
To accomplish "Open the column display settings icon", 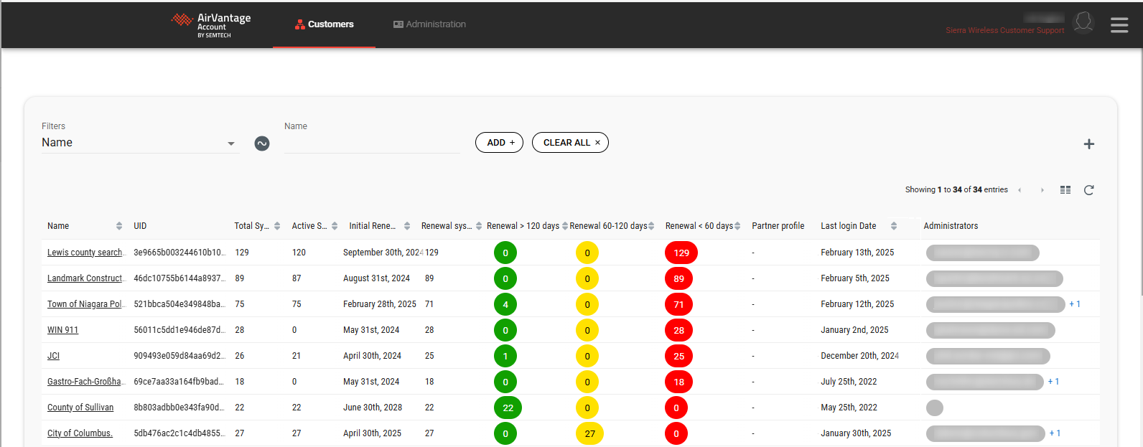I will pyautogui.click(x=1065, y=190).
